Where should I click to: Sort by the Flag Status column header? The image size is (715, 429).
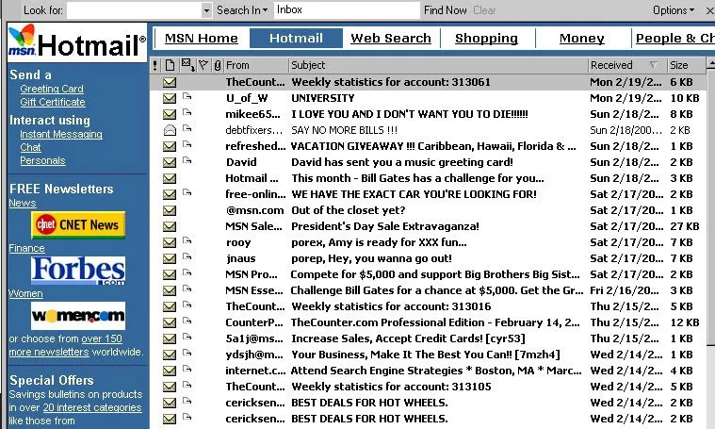(x=203, y=65)
